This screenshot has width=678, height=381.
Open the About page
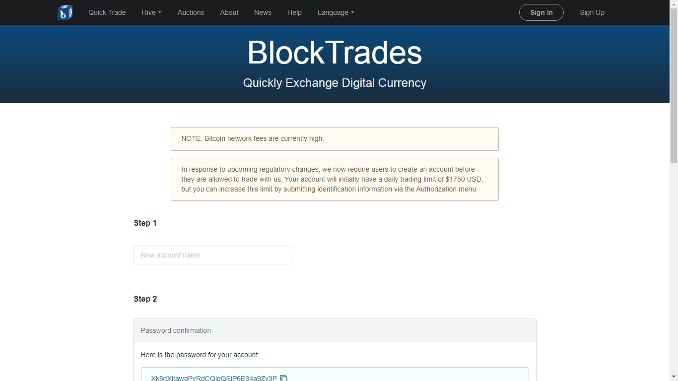point(229,12)
